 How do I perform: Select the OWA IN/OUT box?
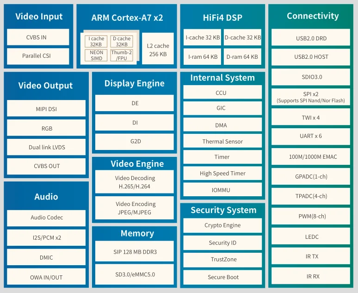coord(46,276)
